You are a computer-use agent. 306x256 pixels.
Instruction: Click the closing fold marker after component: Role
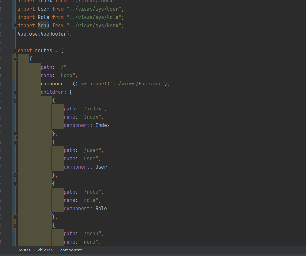pos(15,217)
